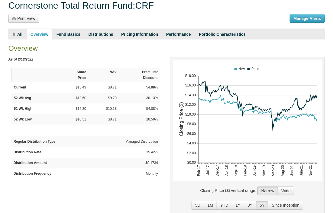Open the Distributions tab
The width and height of the screenshot is (333, 213).
101,34
